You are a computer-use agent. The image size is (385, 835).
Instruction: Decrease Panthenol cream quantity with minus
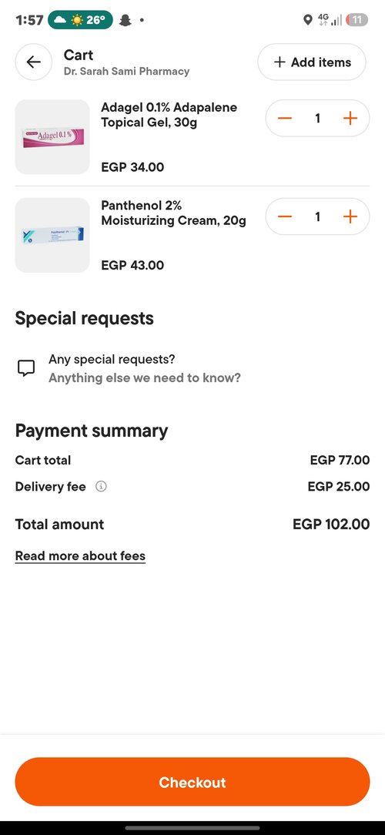coord(285,216)
